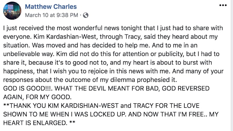Visit the Matthew Charles profile name link
Viewport: 233px width, 131px height.
tap(51, 7)
